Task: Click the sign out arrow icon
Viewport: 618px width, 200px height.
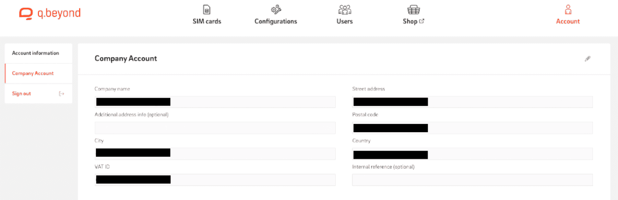Action: tap(61, 94)
